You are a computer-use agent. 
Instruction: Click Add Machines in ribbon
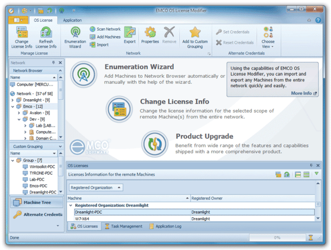[x=105, y=37]
